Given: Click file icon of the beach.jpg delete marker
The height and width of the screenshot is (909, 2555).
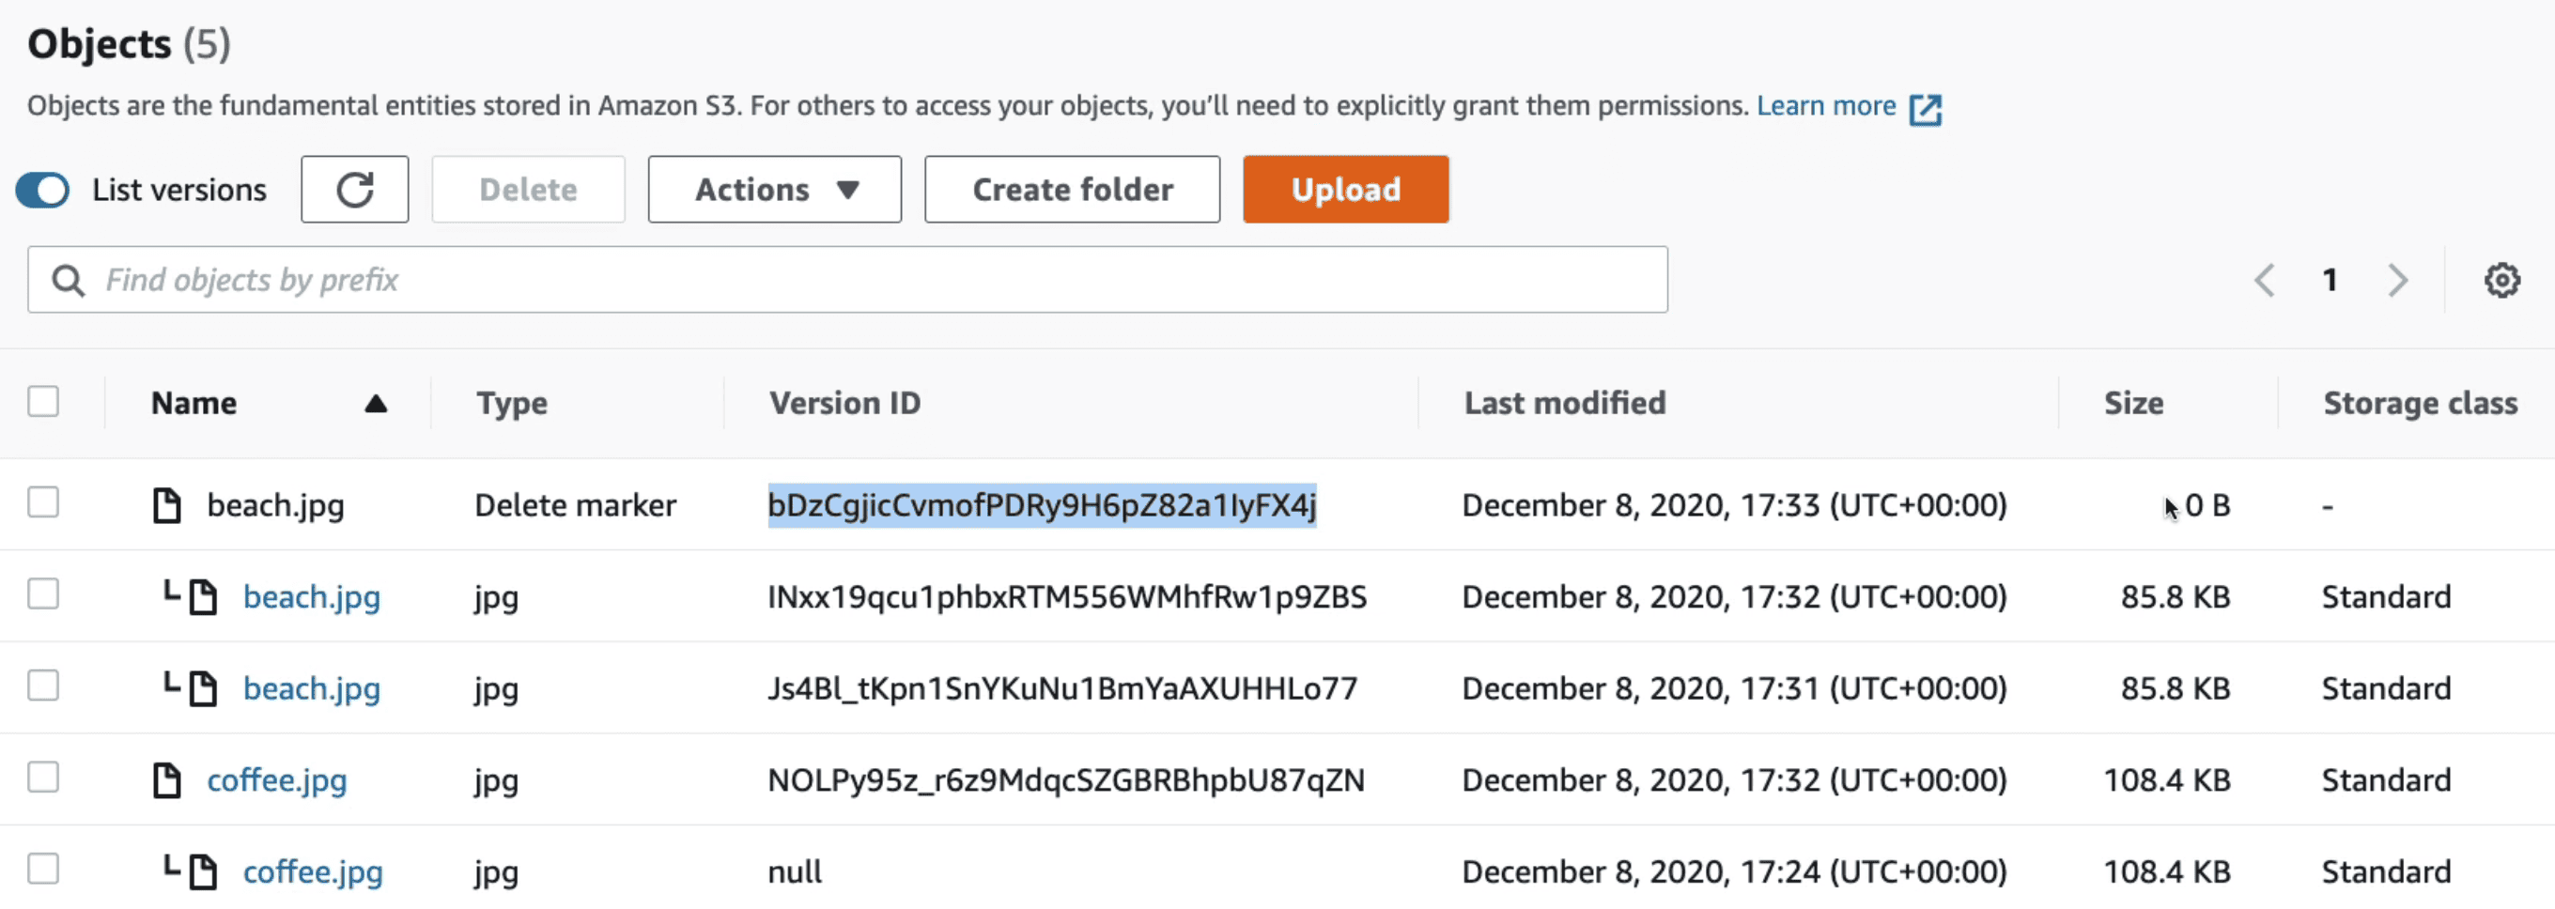Looking at the screenshot, I should 166,505.
